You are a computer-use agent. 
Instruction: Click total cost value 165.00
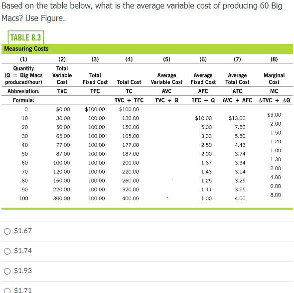click(131, 136)
